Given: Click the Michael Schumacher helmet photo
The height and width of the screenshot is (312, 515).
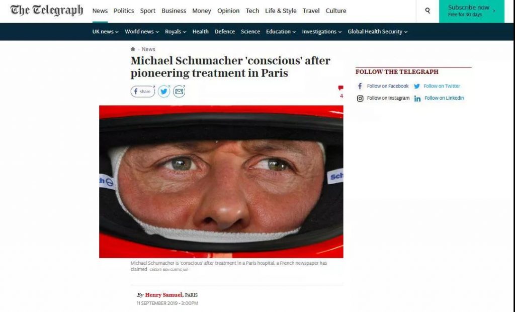Looking at the screenshot, I should 221,182.
